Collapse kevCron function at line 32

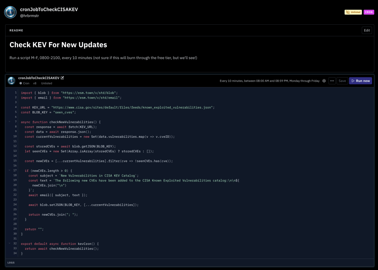(10, 244)
